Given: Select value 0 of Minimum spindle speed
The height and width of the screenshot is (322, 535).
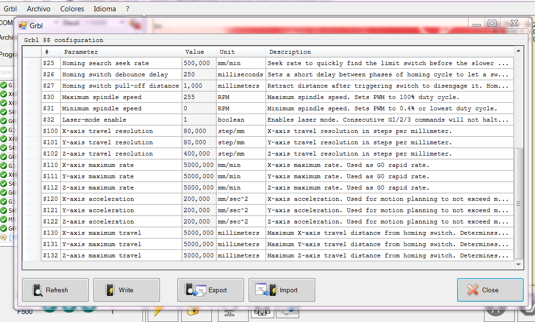Looking at the screenshot, I should (x=199, y=108).
